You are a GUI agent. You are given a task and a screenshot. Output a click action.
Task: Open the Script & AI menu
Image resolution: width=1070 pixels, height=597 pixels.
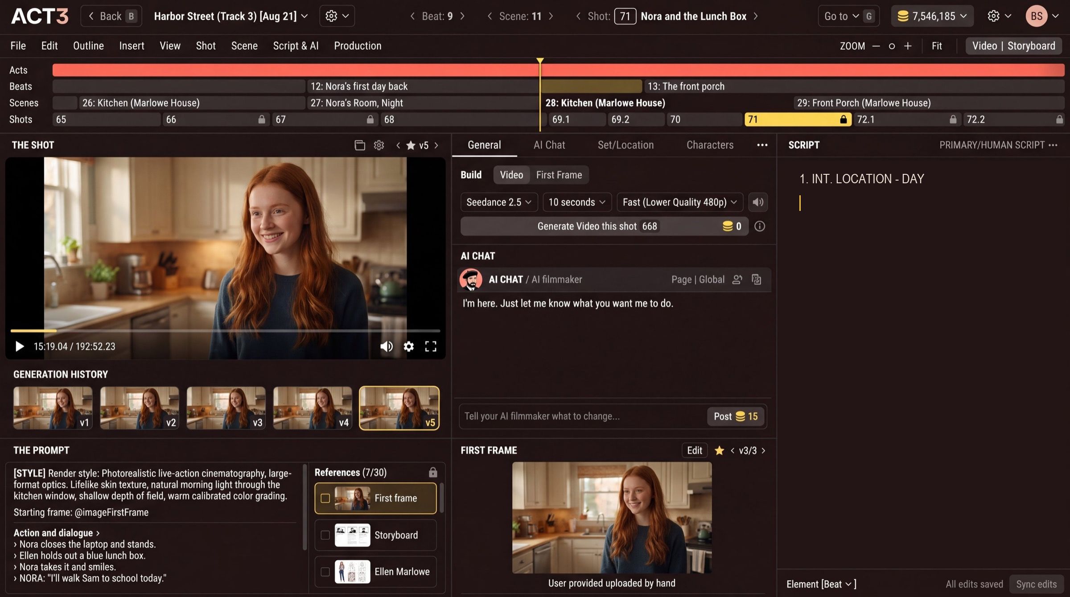tap(296, 46)
